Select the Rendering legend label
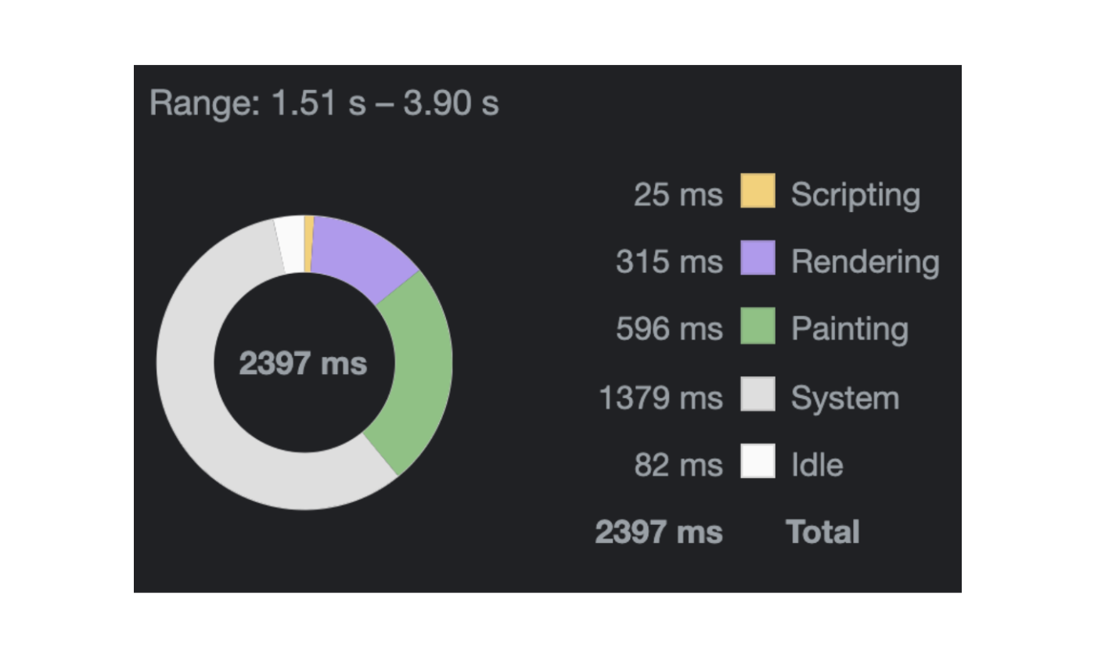This screenshot has width=1094, height=651. tap(865, 261)
